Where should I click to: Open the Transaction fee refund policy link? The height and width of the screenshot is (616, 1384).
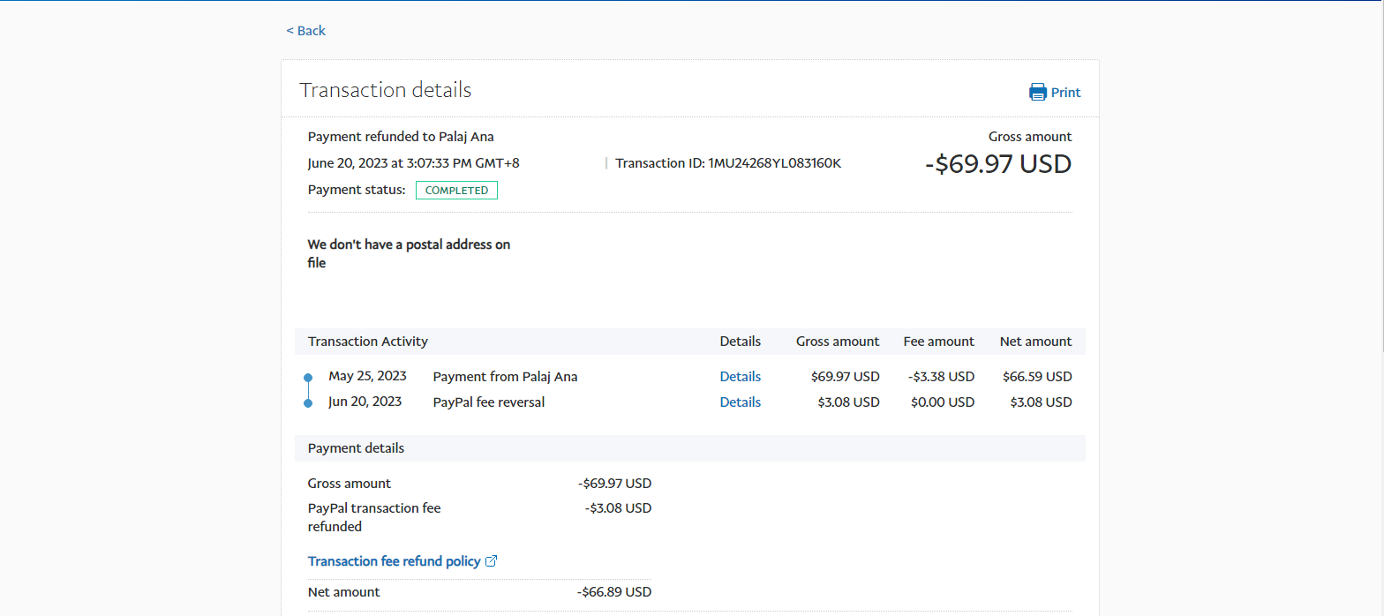(x=394, y=561)
